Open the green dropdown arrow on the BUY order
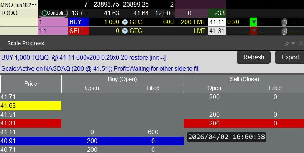The image size is (304, 153). [x=253, y=22]
